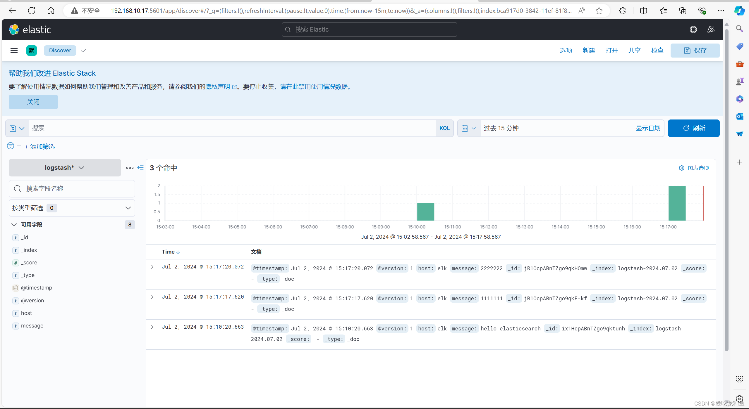
Task: Open browser settings and more menu
Action: (721, 11)
